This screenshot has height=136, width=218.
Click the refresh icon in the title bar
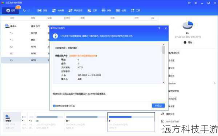(189, 3)
